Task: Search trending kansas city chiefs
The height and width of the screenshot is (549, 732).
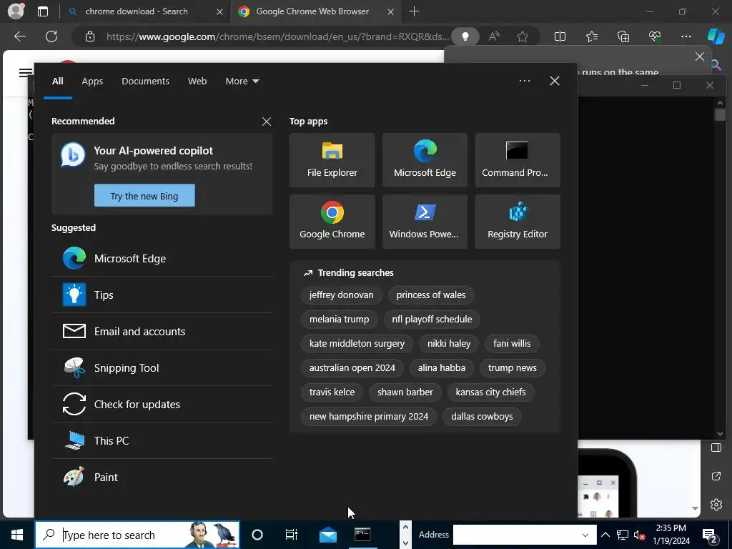Action: click(490, 392)
